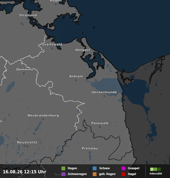The image size is (170, 178).
Task: Click the Pasewalk location marker square
Action: pos(100,127)
